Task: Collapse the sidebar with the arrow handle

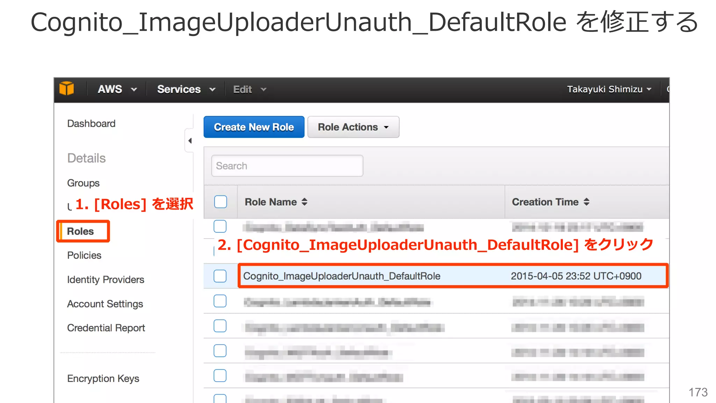Action: [x=189, y=141]
